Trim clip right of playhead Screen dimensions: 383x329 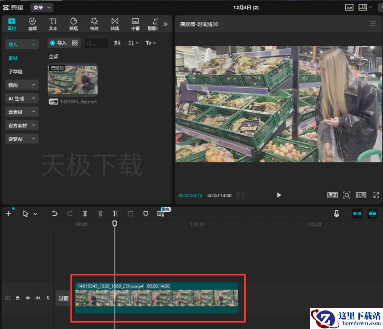tap(115, 213)
